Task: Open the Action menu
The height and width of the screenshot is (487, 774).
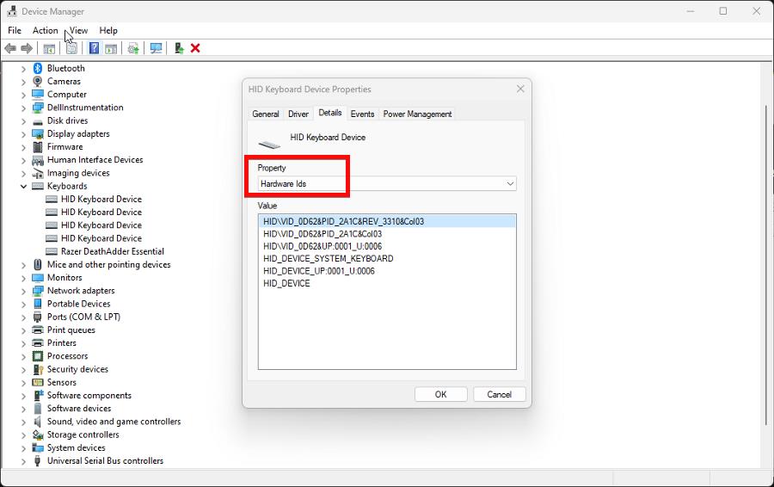Action: [x=46, y=31]
